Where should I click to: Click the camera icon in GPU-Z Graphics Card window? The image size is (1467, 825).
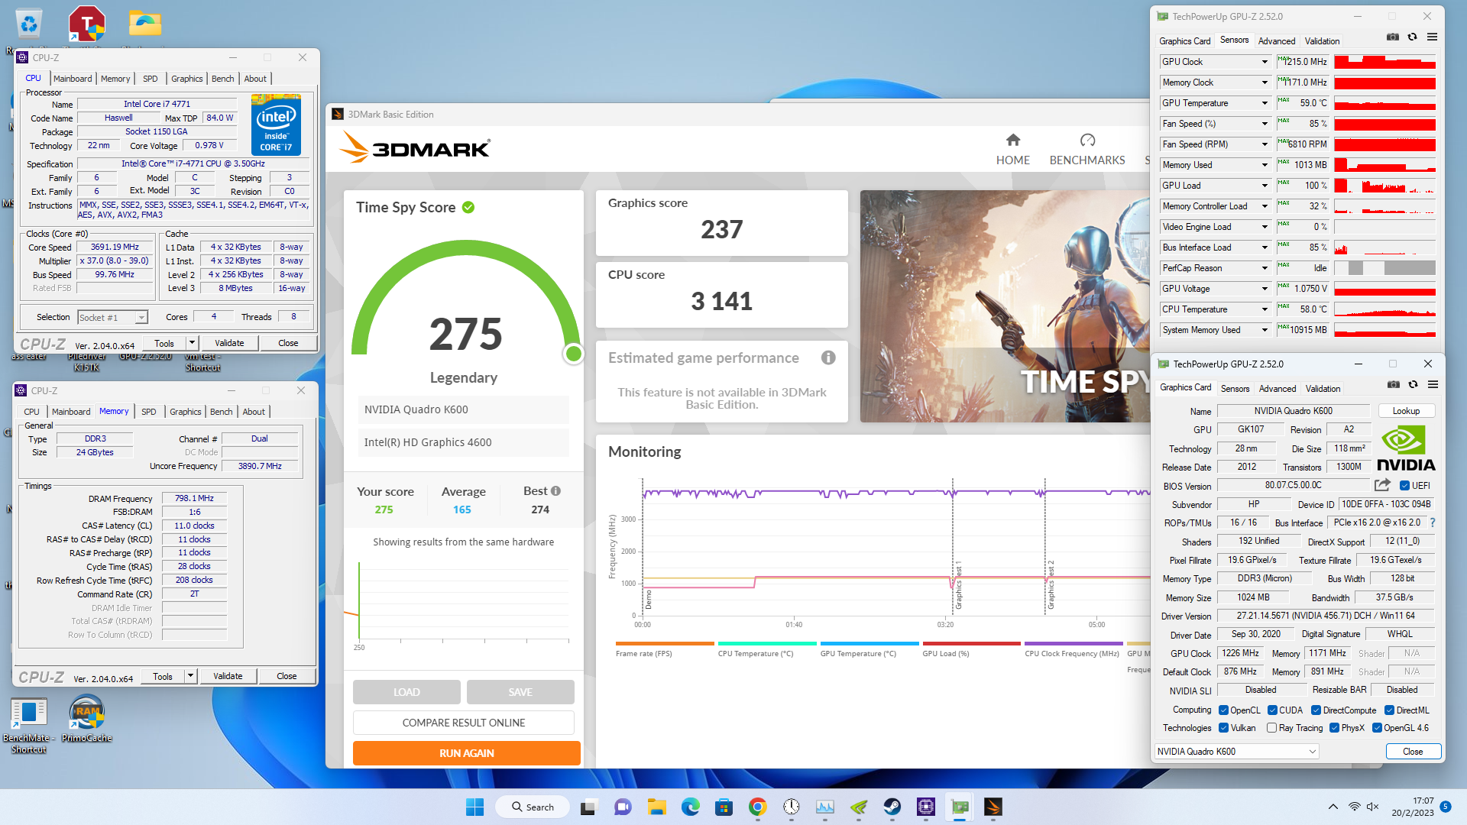tap(1394, 385)
